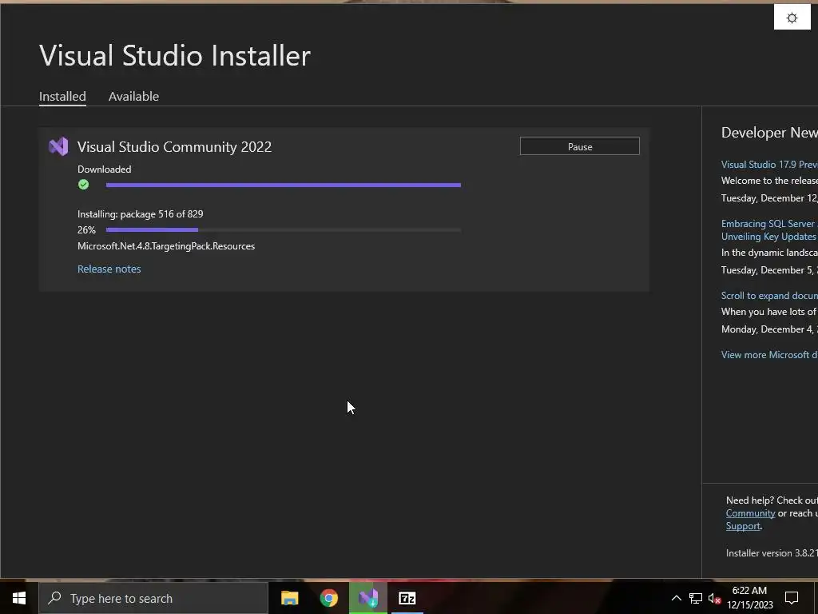Open the Windows Start menu
This screenshot has height=614, width=818.
pos(19,598)
